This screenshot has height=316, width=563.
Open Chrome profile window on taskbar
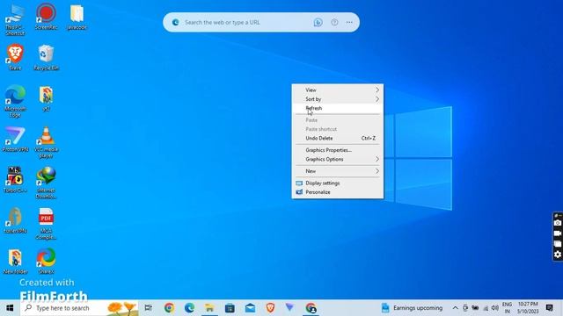click(x=311, y=308)
